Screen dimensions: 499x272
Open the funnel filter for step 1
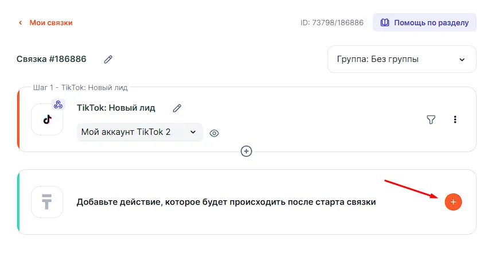431,119
